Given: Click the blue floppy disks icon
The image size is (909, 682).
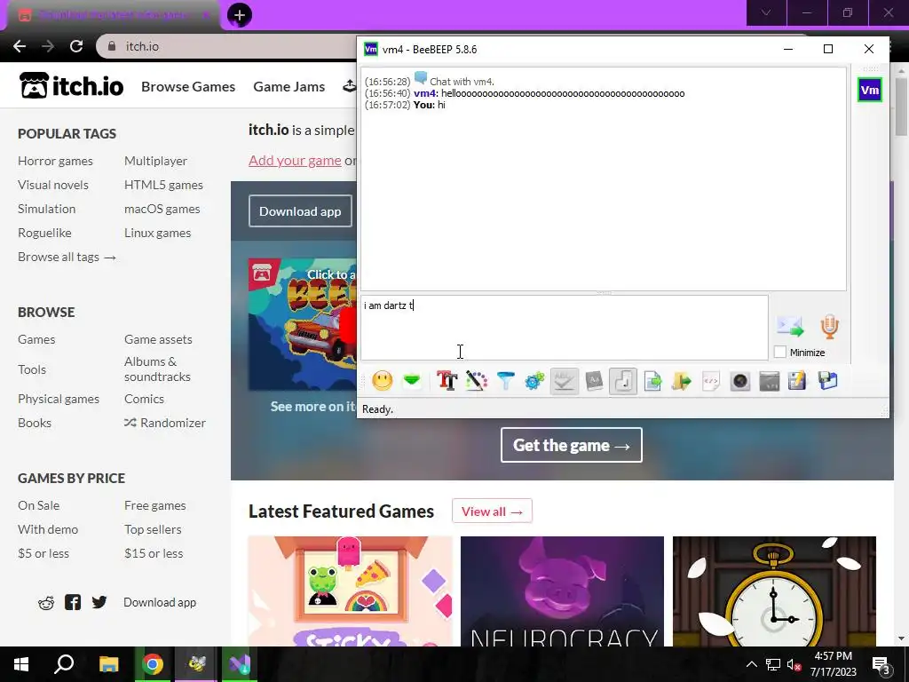Looking at the screenshot, I should 828,381.
